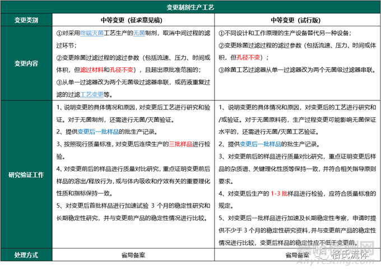The height and width of the screenshot is (271, 381).
Task: Select the 变更类别 row header
Action: pos(26,20)
